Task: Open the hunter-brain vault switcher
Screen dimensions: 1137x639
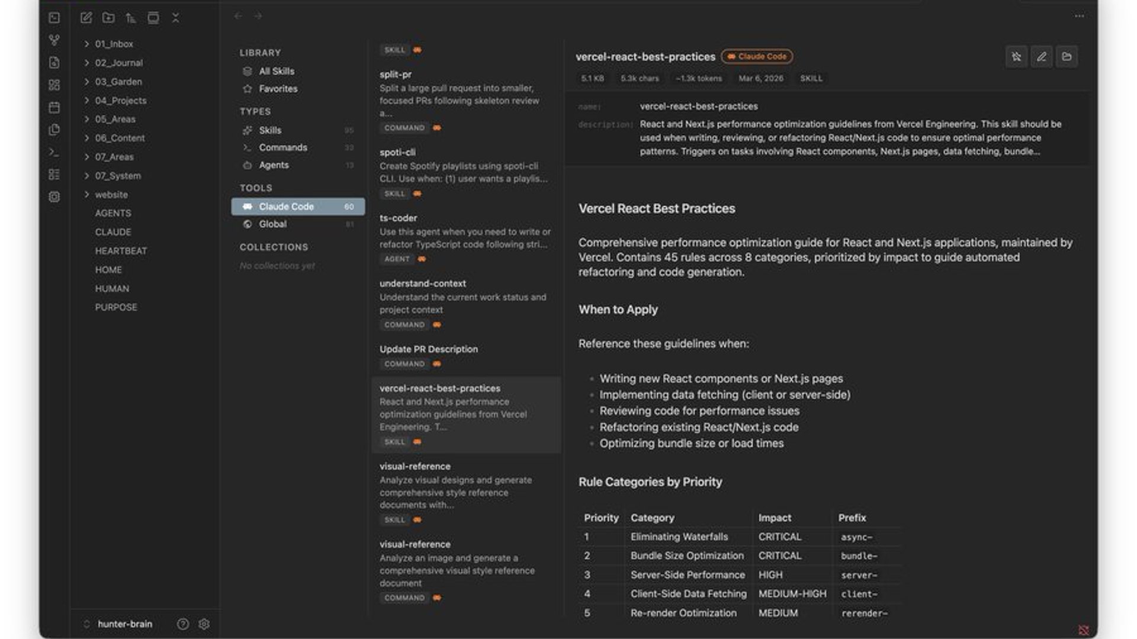Action: [124, 624]
